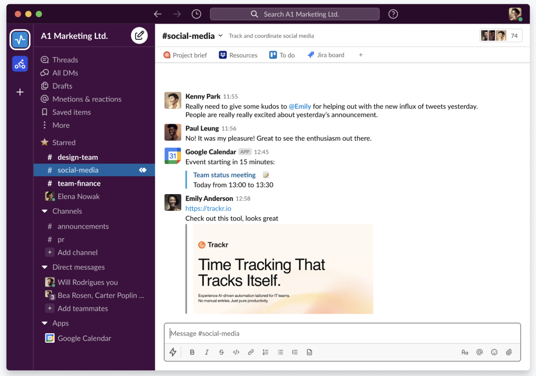This screenshot has width=536, height=376.
Task: Insert blockquote indent formatting
Action: (295, 352)
